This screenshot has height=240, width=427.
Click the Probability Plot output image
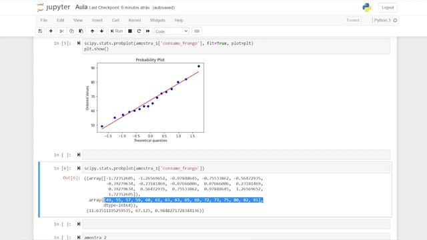coord(145,100)
